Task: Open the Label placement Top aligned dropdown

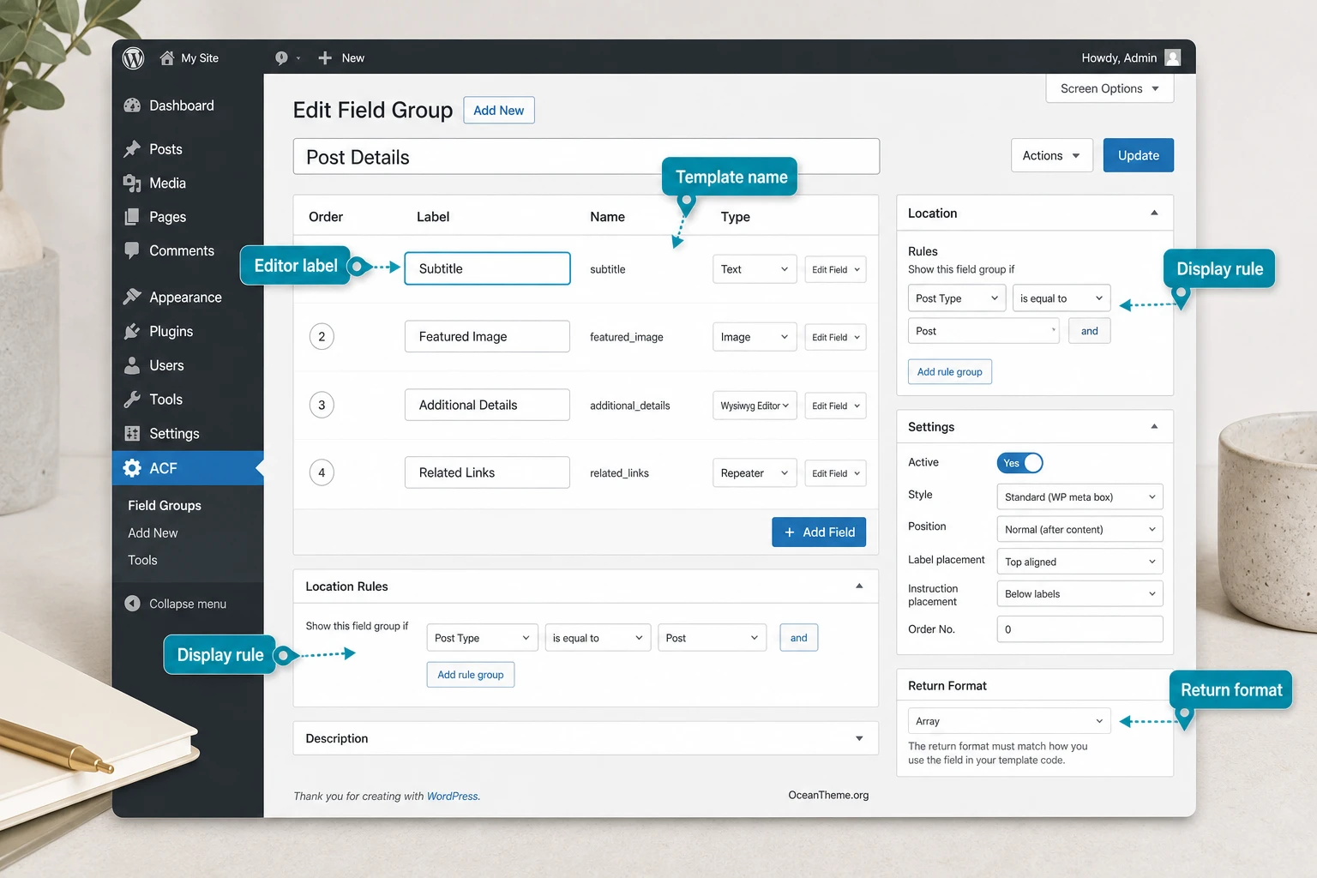Action: pos(1079,562)
